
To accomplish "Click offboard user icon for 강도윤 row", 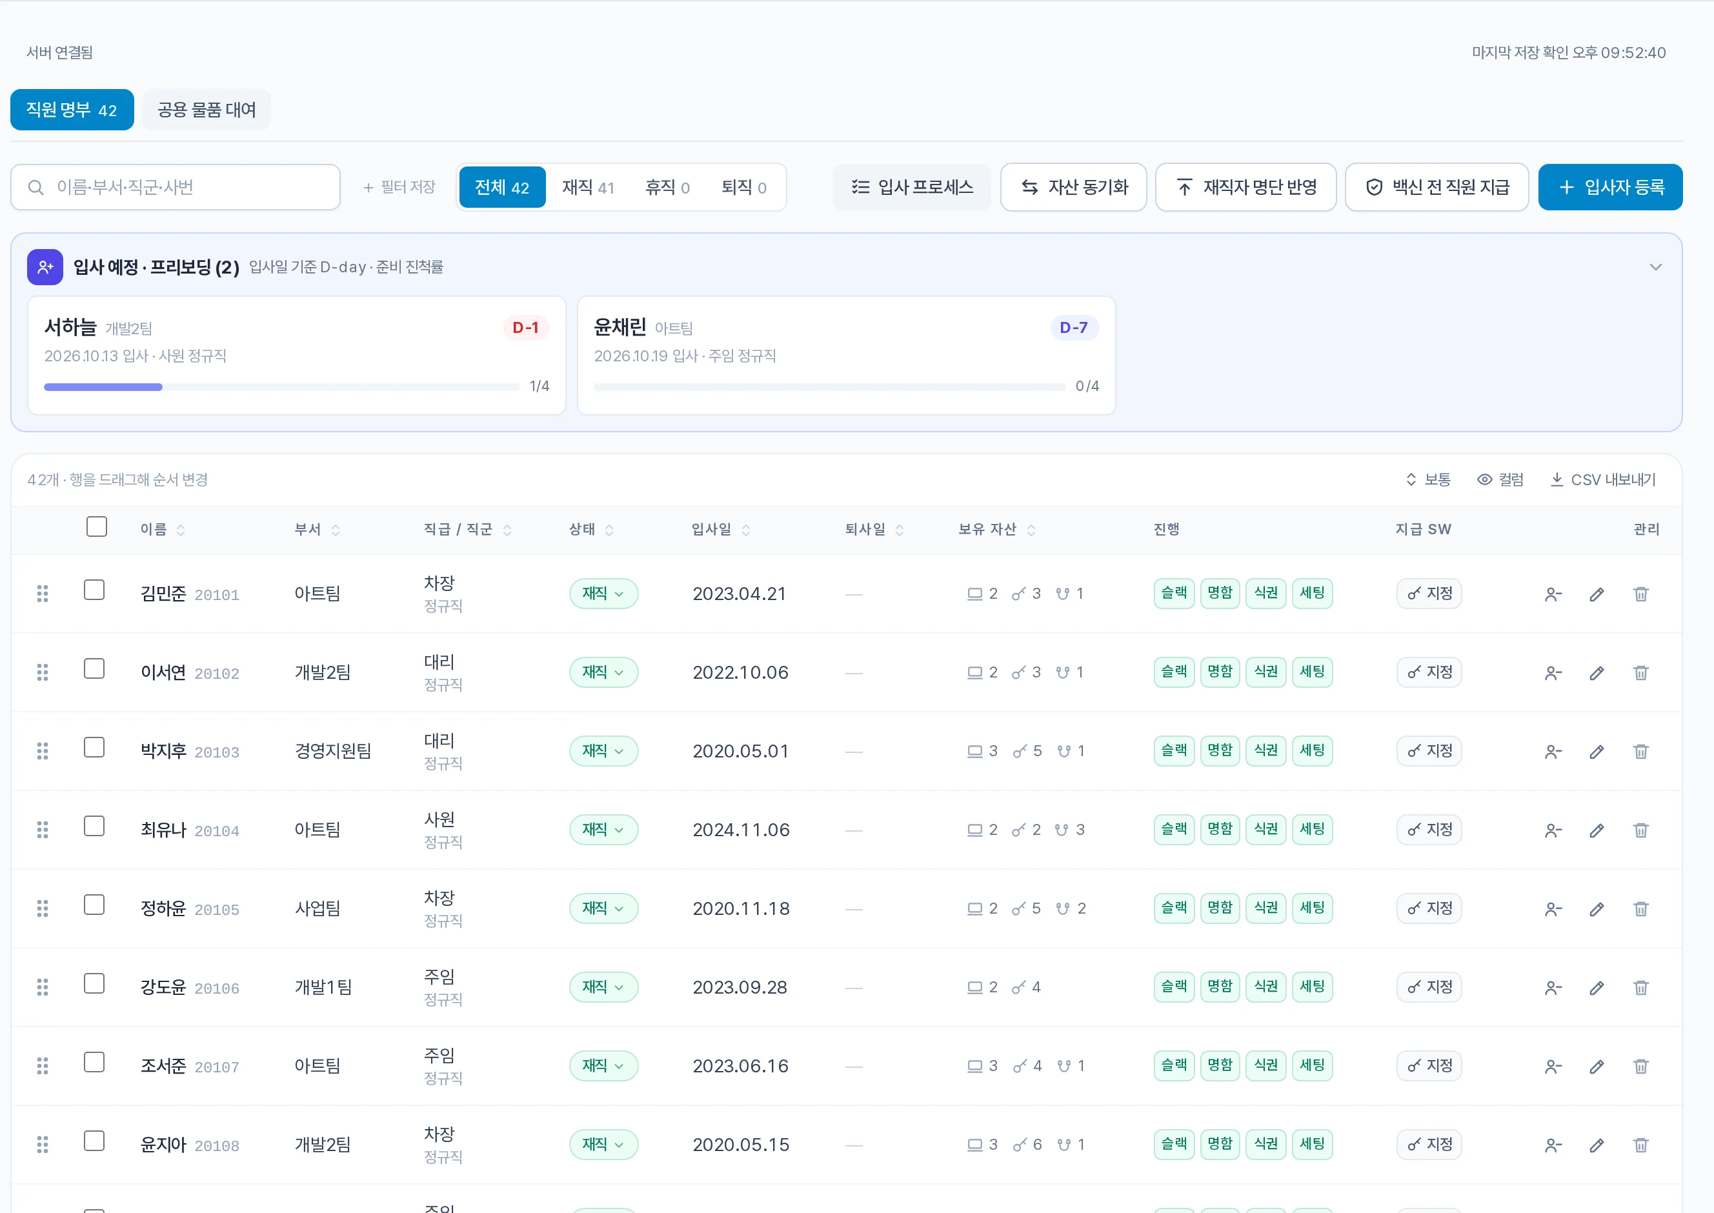I will (x=1553, y=987).
